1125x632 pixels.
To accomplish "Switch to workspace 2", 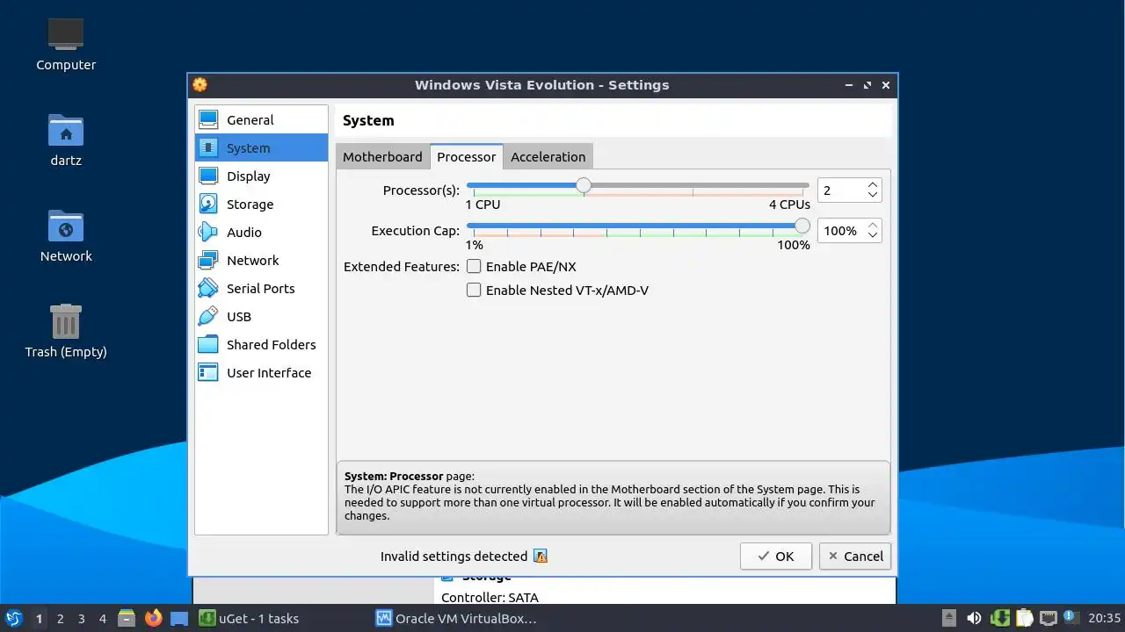I will pos(60,618).
